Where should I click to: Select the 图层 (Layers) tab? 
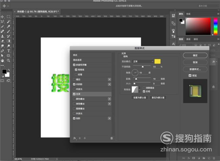(181, 39)
